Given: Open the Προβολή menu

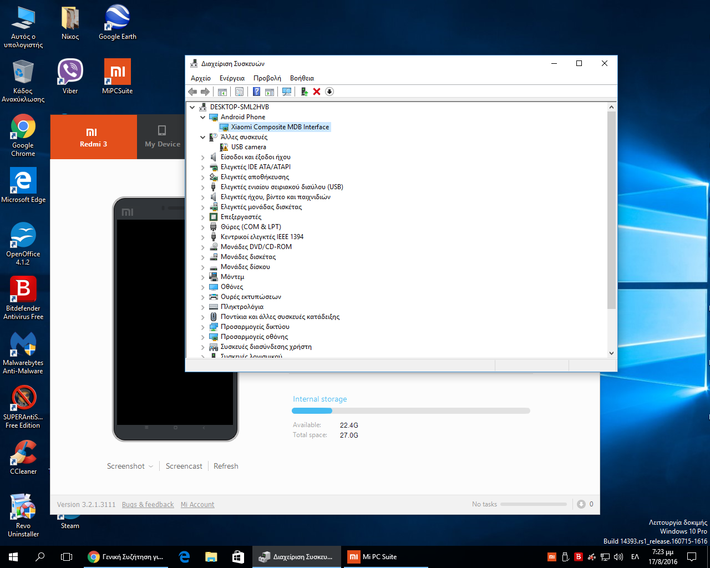Looking at the screenshot, I should (x=267, y=78).
